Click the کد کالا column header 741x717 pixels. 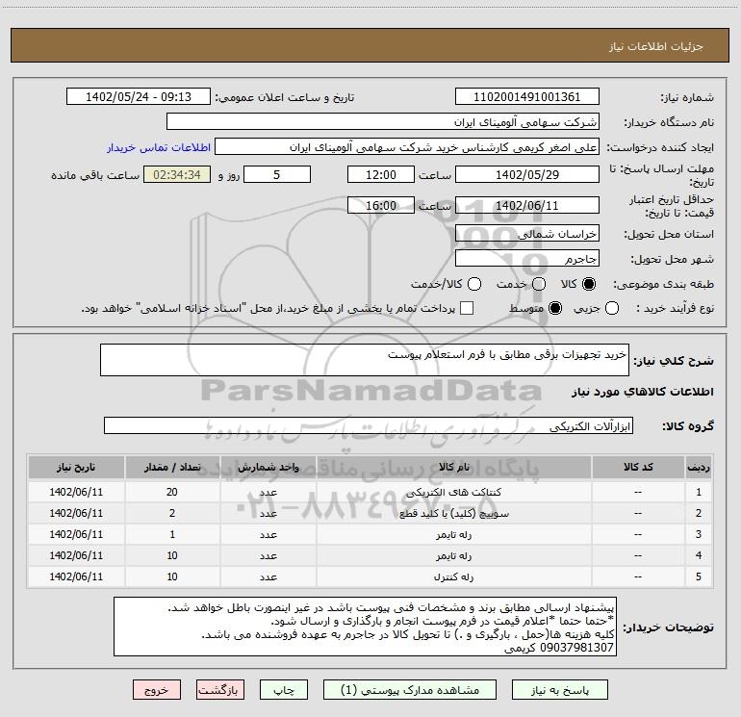638,467
